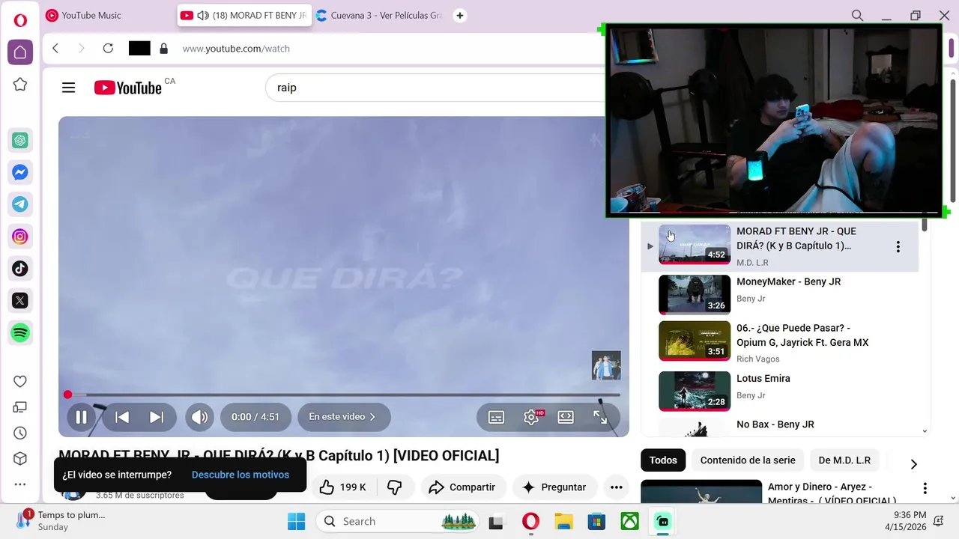Screen dimensions: 959x539
Task: Open the extensions cube icon in sidebar
Action: click(20, 459)
